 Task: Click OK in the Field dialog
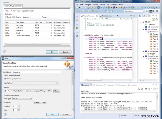coord(53,115)
